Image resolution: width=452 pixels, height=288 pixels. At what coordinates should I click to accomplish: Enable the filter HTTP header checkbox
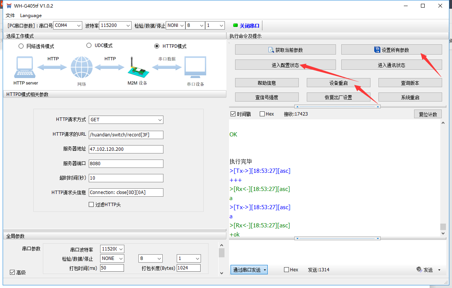click(x=91, y=205)
